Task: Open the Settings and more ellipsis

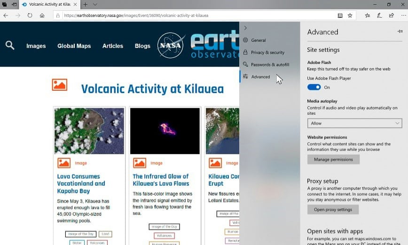Action: click(x=403, y=16)
